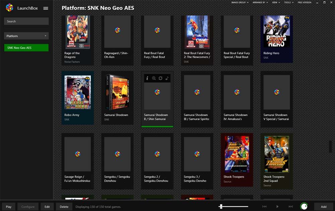Click the Search input field
This screenshot has height=211, width=335.
(26, 21)
